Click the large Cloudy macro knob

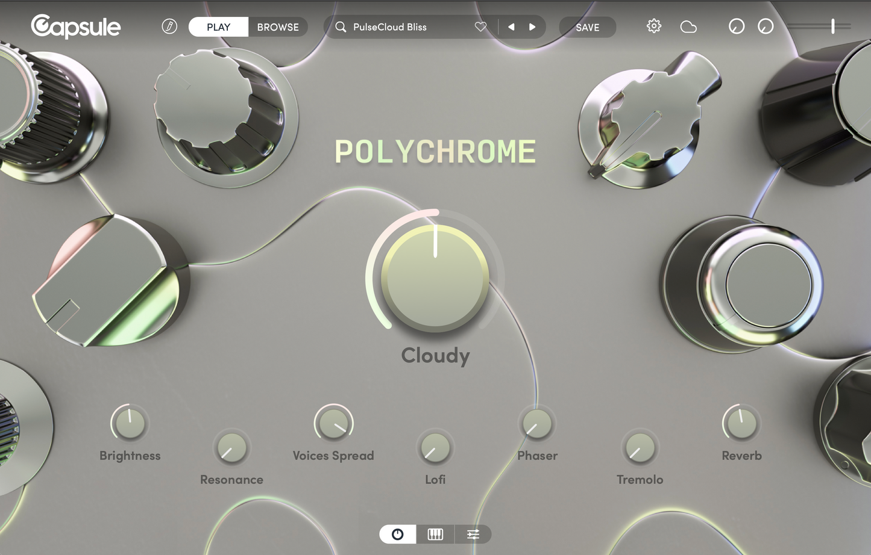[x=435, y=277]
